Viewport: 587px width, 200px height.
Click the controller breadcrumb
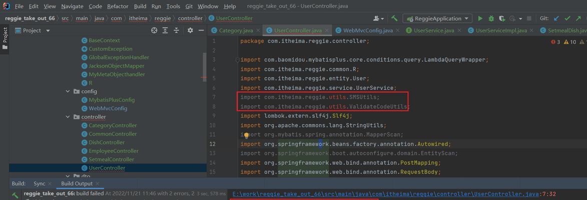(x=190, y=18)
